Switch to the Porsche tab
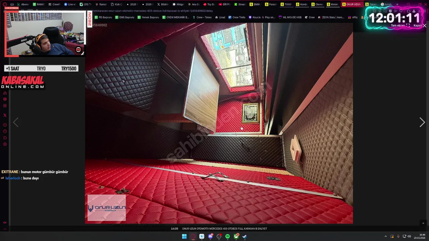 [x=270, y=4]
